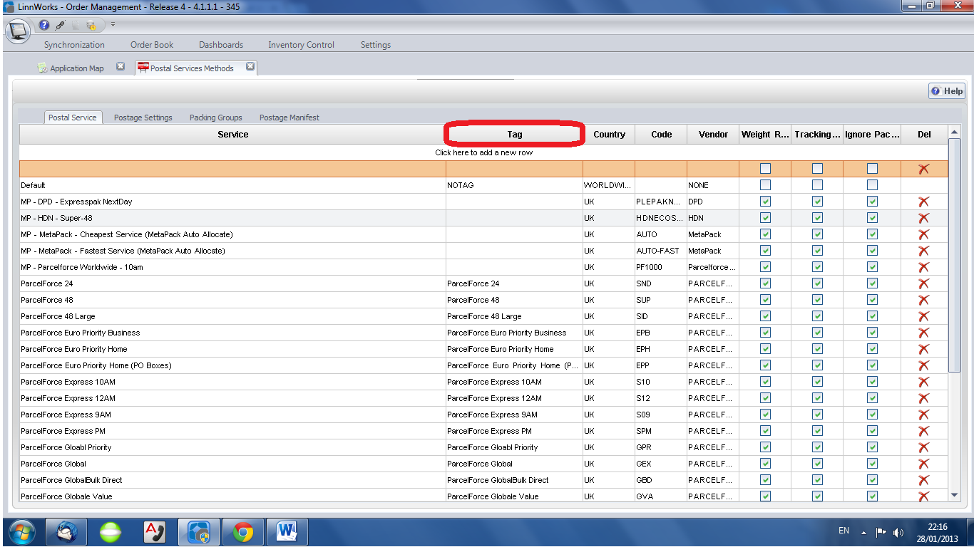
Task: Close the Postal Services Methods tab
Action: tap(250, 67)
